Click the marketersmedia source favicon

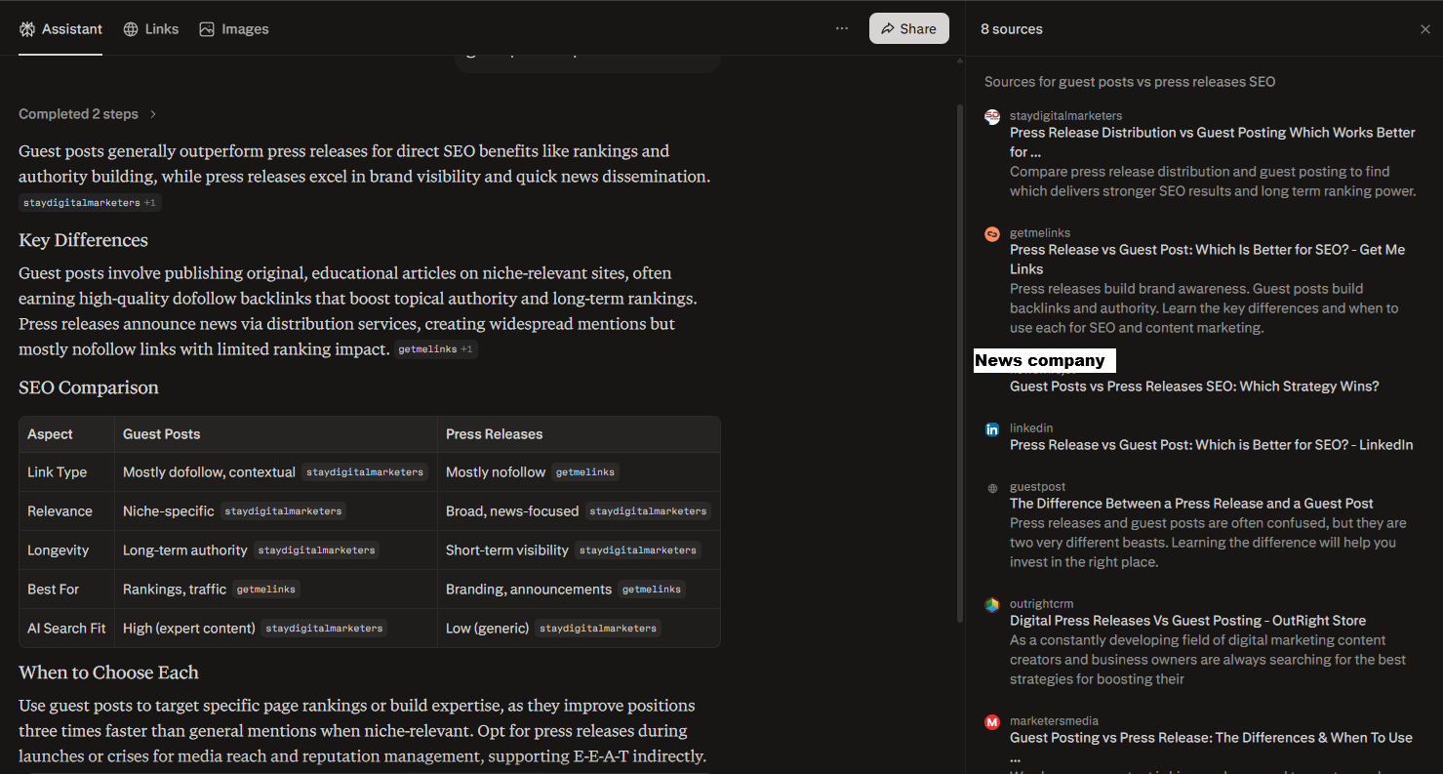click(x=992, y=722)
